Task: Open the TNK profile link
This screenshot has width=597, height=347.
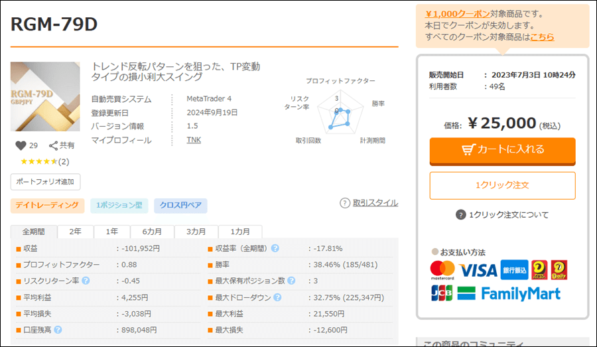Action: [x=194, y=140]
